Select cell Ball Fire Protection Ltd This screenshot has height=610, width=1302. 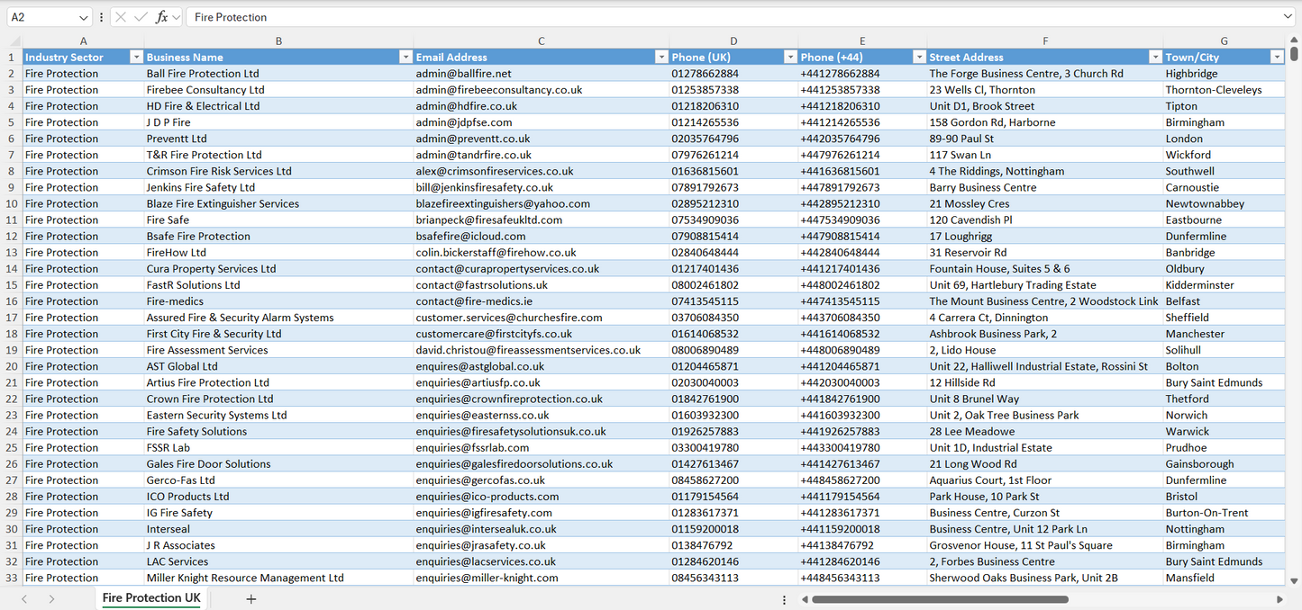(279, 74)
